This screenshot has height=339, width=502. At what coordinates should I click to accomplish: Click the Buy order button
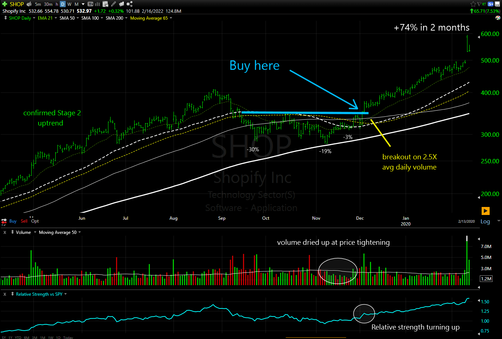pyautogui.click(x=13, y=221)
